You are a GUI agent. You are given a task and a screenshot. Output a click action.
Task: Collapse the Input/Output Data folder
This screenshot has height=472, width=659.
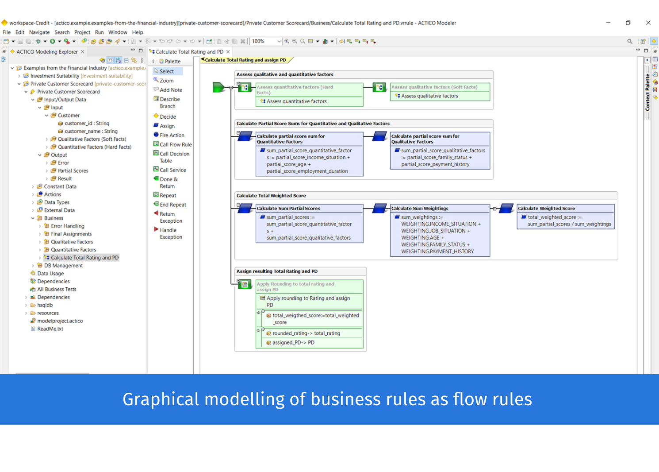click(x=32, y=99)
